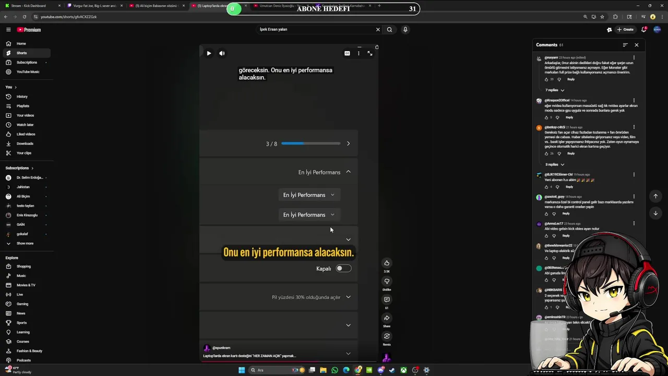Click the YouTube Premium logo
This screenshot has height=376, width=668.
click(x=29, y=30)
